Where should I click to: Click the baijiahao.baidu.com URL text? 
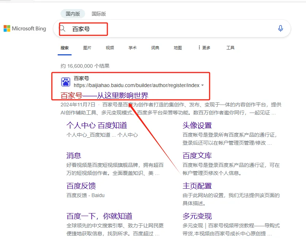click(137, 85)
